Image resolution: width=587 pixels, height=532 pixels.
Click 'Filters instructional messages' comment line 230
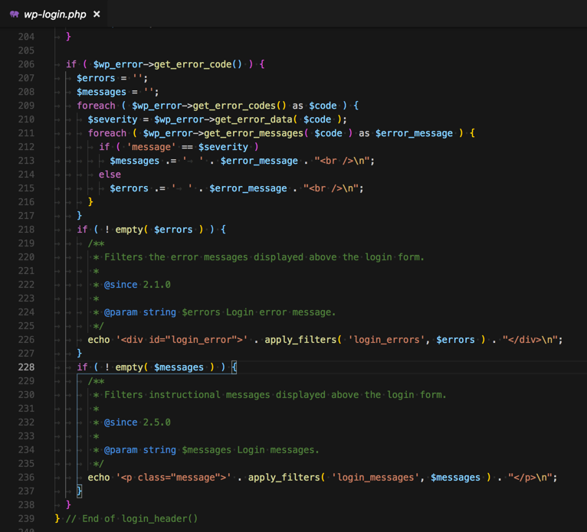[x=187, y=395]
